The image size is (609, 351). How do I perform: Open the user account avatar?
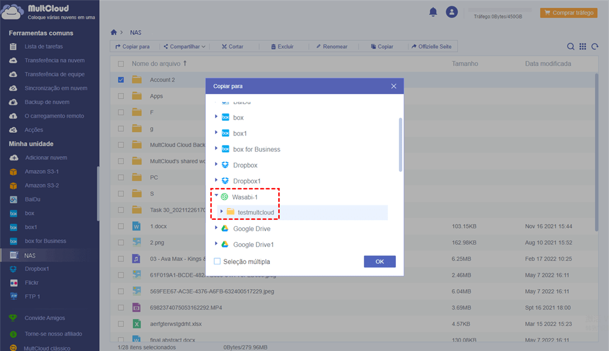click(452, 12)
